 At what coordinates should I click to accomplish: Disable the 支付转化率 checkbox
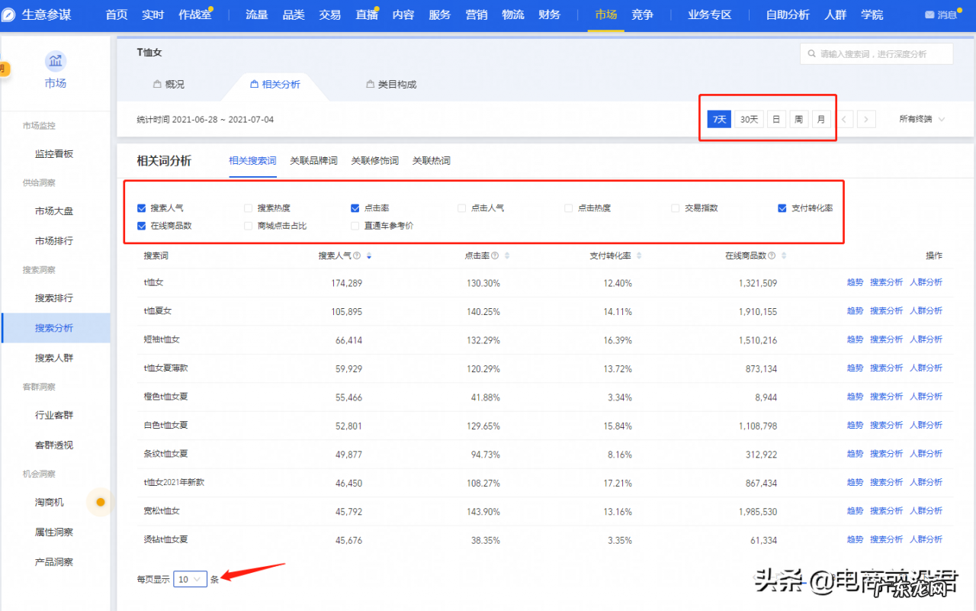point(782,207)
